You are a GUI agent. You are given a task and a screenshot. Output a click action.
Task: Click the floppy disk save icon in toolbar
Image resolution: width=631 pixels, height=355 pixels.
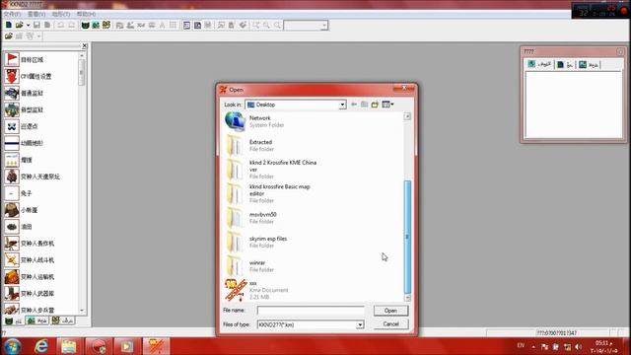click(x=36, y=25)
